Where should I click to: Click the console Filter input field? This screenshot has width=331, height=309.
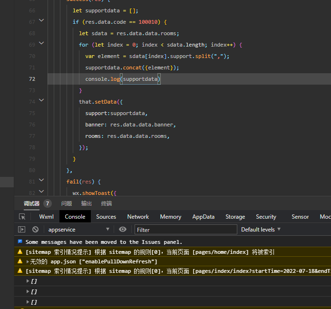click(185, 230)
